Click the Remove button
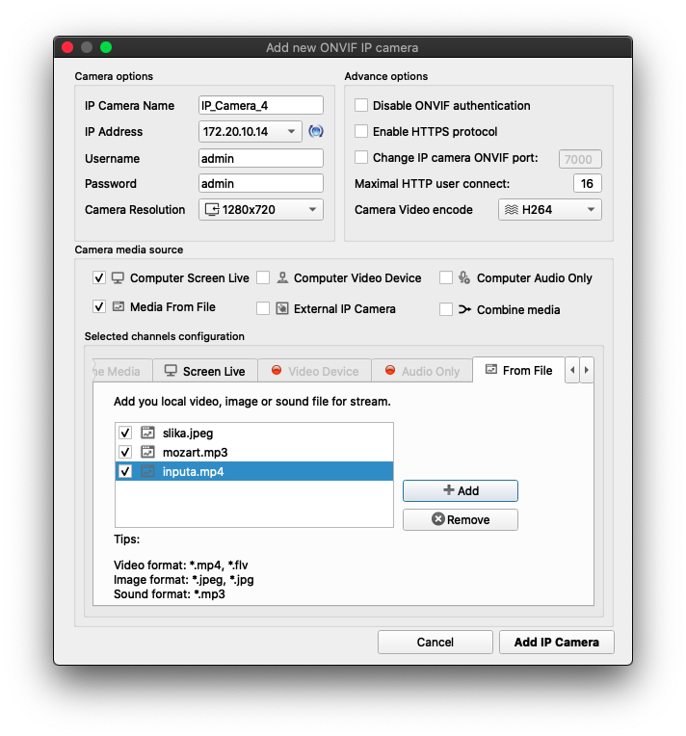The height and width of the screenshot is (736, 686). click(460, 519)
